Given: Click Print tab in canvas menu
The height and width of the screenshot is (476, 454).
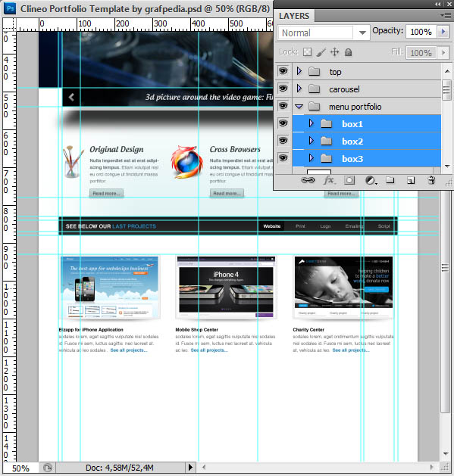Looking at the screenshot, I should 300,226.
